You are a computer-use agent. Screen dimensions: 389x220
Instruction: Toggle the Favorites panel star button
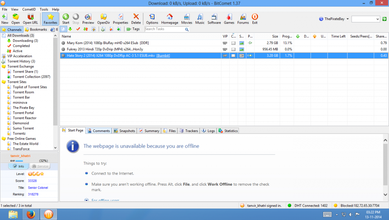click(50, 19)
